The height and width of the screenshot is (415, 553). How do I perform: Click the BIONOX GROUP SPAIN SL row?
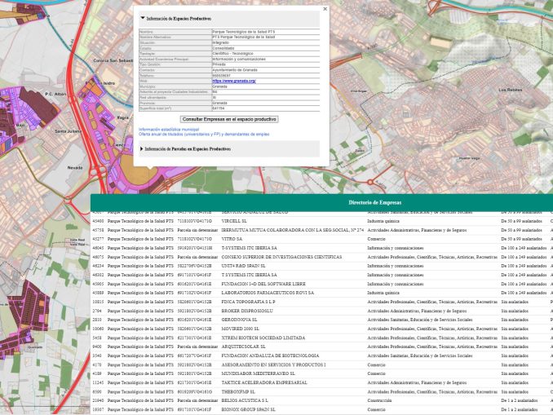click(x=248, y=409)
